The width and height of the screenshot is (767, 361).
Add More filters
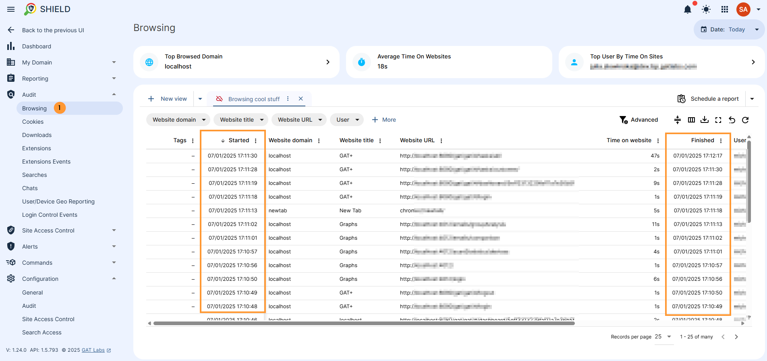pos(384,120)
